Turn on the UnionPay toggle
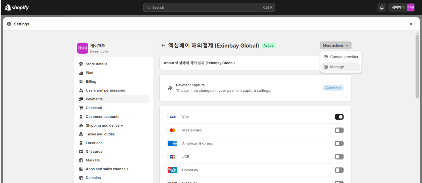This screenshot has width=422, height=183. [339, 170]
